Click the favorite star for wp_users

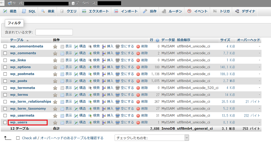pyautogui.click(x=55, y=123)
